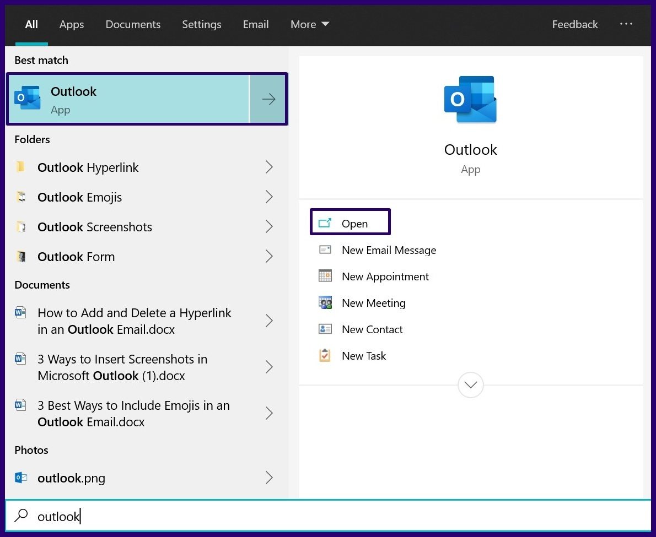This screenshot has height=537, width=656.
Task: Click the New Contact card icon
Action: 325,329
